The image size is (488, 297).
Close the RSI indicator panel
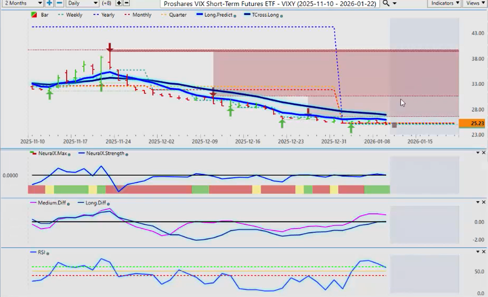pyautogui.click(x=483, y=251)
